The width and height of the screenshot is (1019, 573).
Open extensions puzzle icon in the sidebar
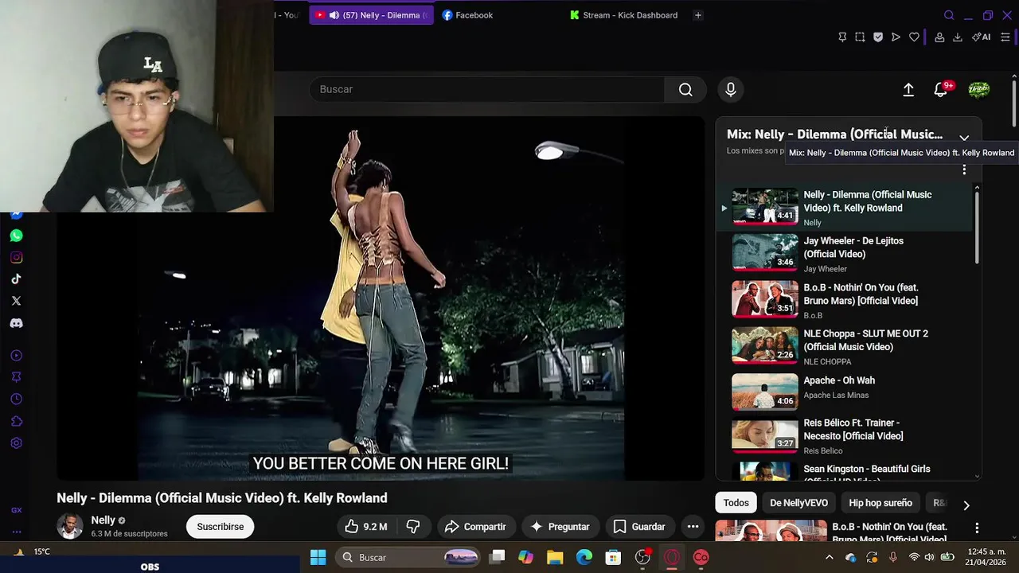point(16,421)
